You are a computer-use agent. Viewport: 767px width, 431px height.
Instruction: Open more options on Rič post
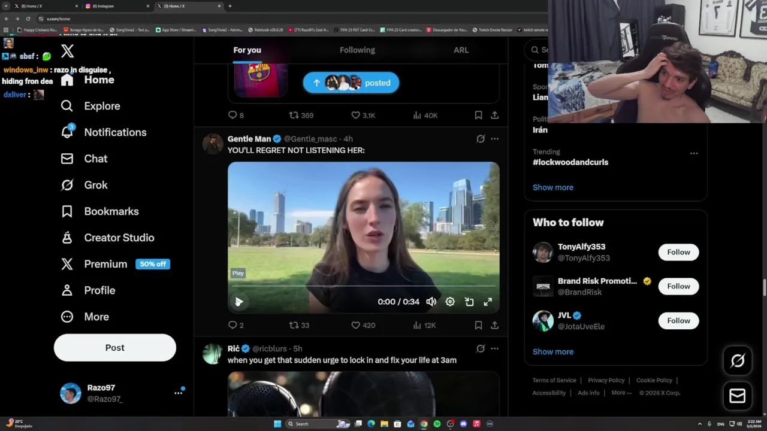[494, 348]
